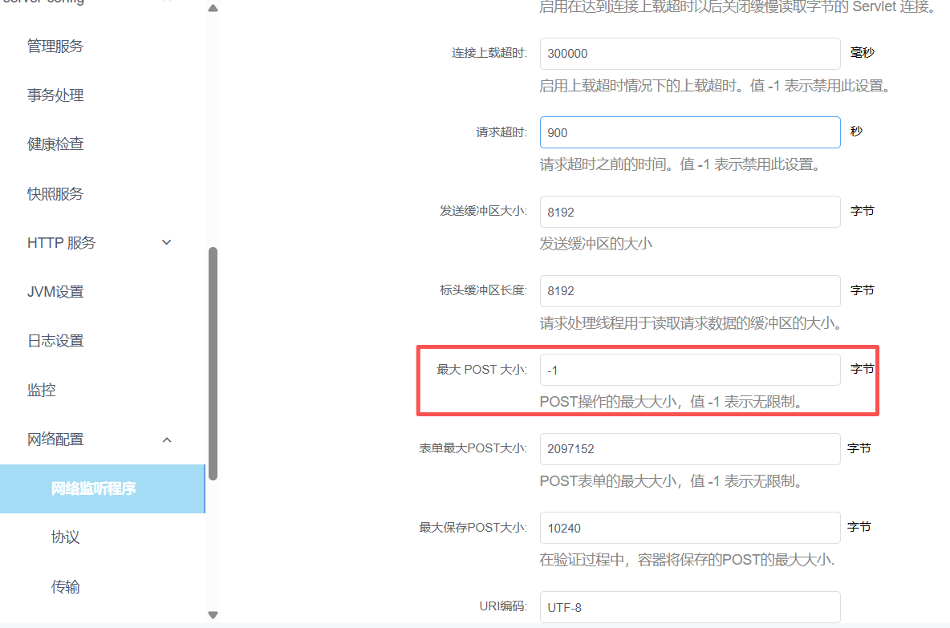Click the sidebar scrollbar up arrow
Screen dimensions: 950x628
pos(213,9)
